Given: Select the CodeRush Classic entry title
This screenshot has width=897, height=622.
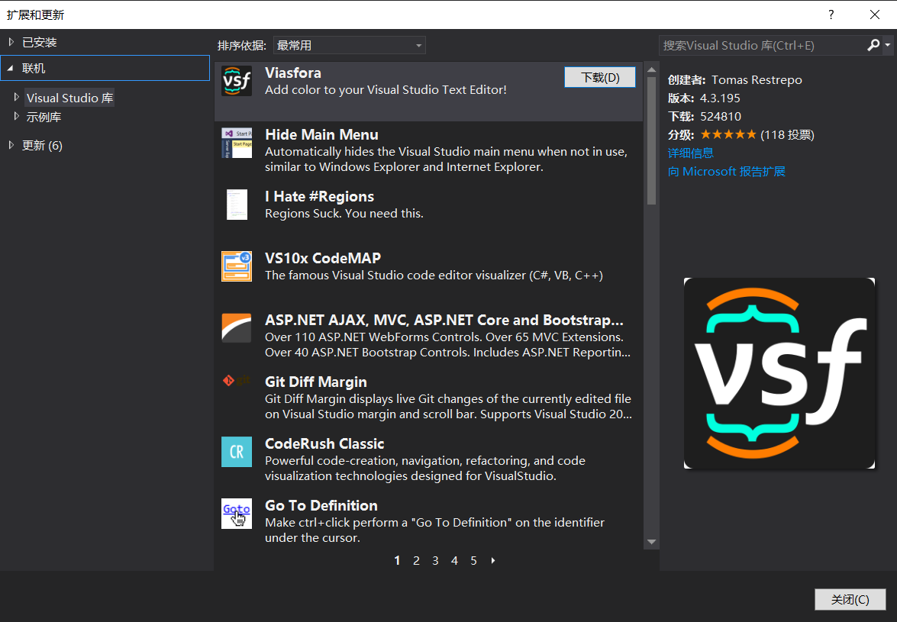Looking at the screenshot, I should 324,443.
